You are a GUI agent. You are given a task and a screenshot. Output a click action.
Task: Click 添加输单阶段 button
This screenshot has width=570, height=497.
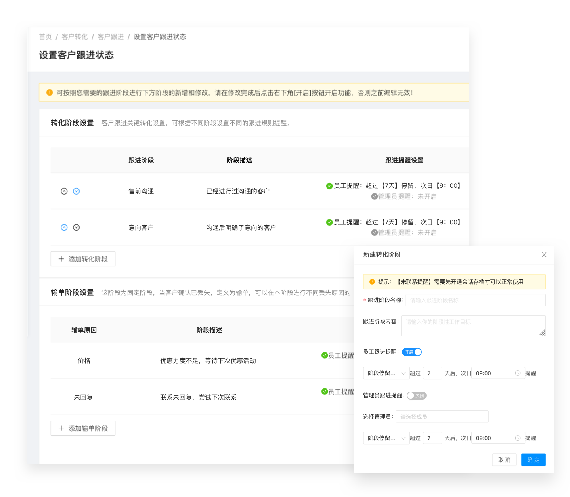pyautogui.click(x=83, y=428)
